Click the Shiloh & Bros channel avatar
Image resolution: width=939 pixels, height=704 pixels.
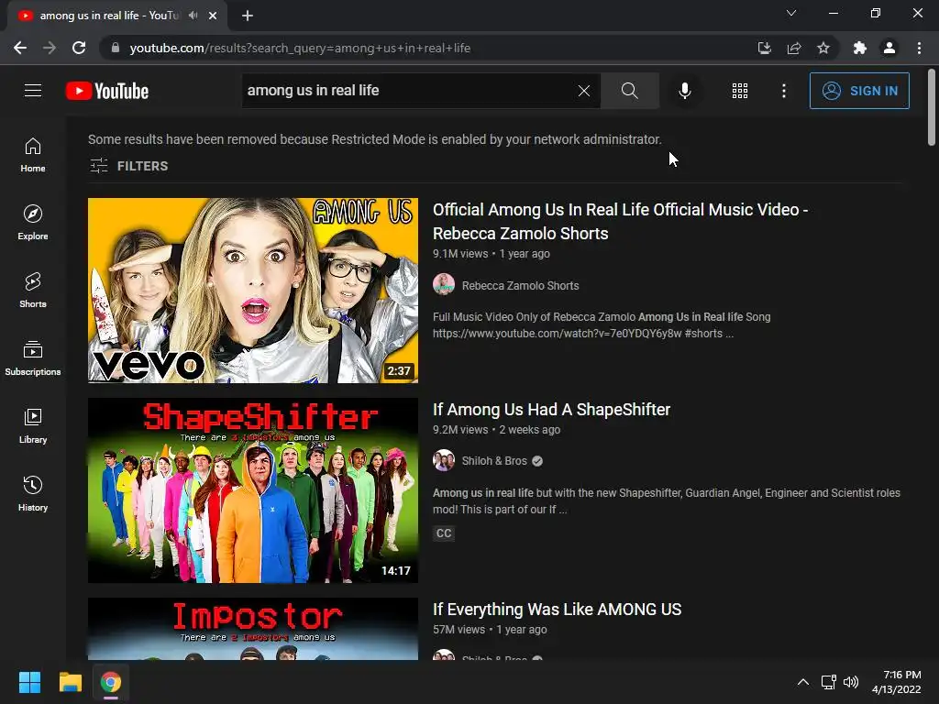click(444, 460)
